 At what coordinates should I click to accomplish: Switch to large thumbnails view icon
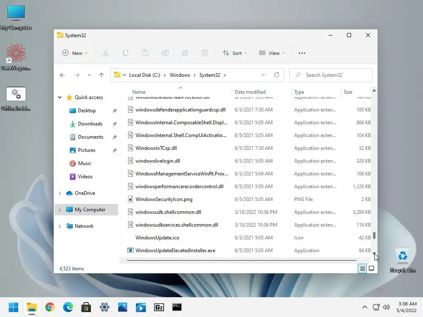[x=371, y=268]
